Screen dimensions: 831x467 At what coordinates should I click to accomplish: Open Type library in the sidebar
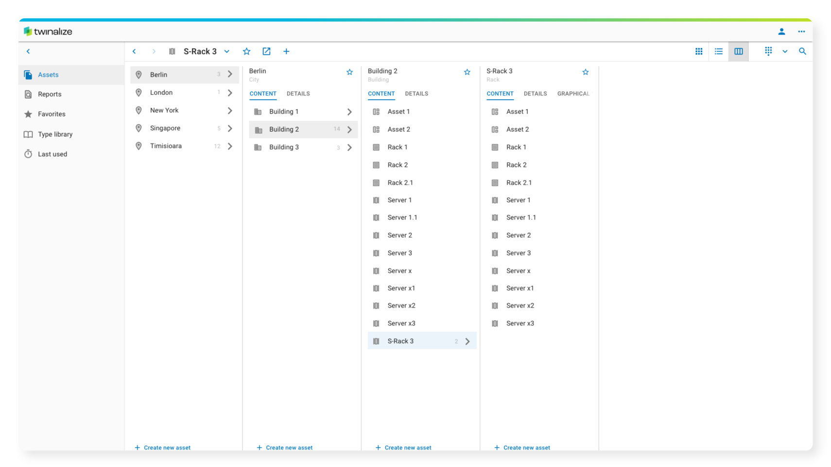pyautogui.click(x=55, y=135)
